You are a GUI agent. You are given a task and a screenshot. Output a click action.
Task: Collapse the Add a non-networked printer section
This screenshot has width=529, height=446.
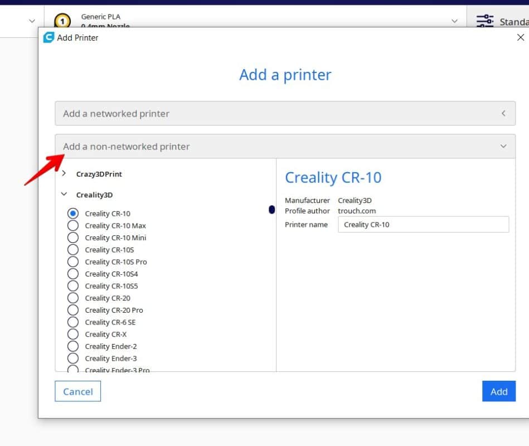[285, 146]
